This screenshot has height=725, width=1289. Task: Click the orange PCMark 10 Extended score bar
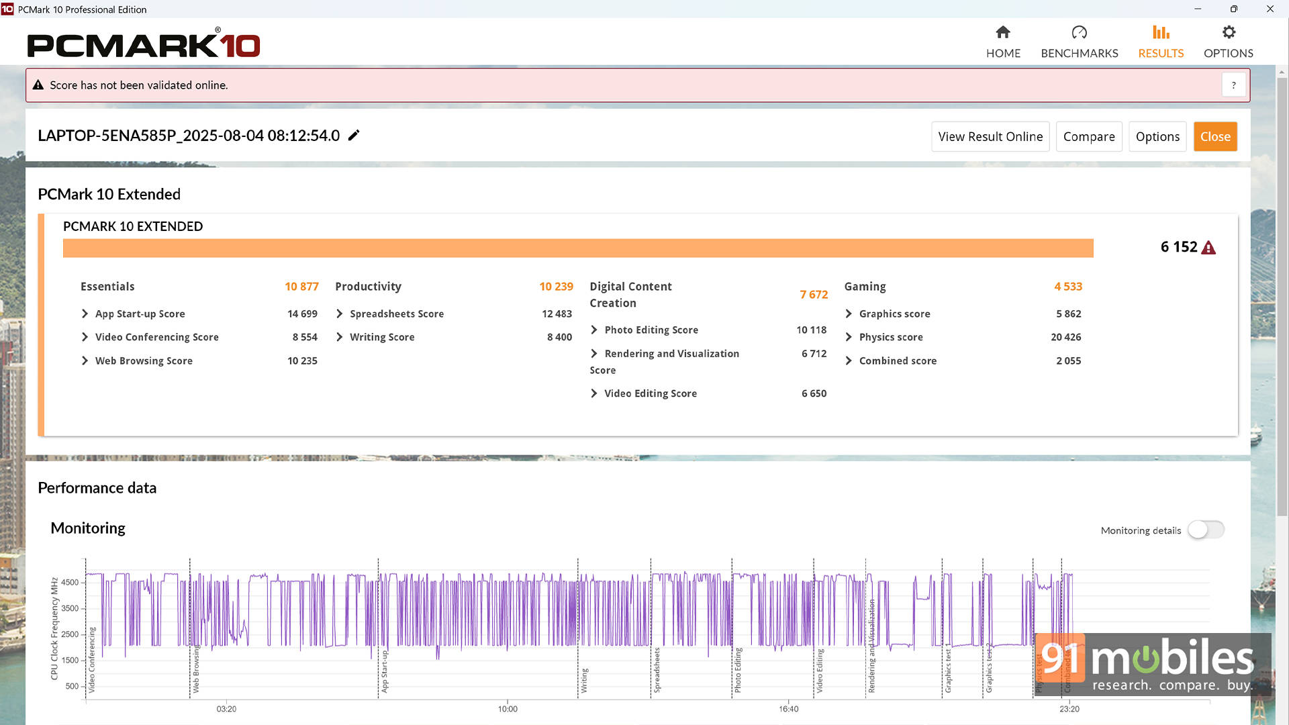pyautogui.click(x=577, y=248)
